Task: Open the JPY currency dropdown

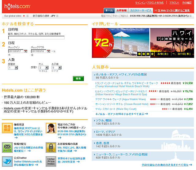Action: point(57,16)
